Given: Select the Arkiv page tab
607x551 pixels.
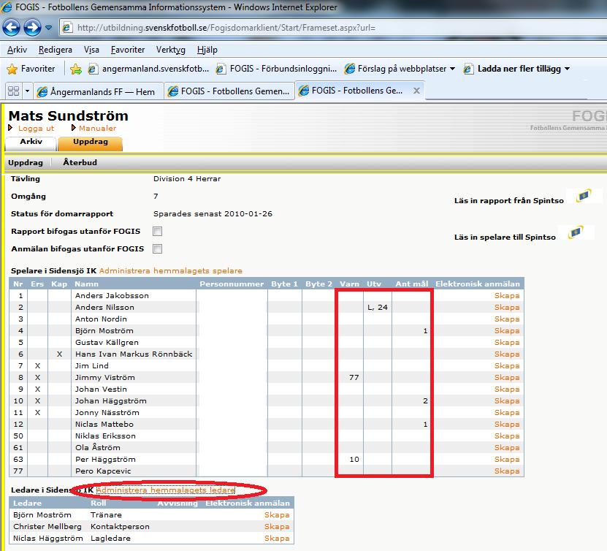Looking at the screenshot, I should pyautogui.click(x=31, y=142).
